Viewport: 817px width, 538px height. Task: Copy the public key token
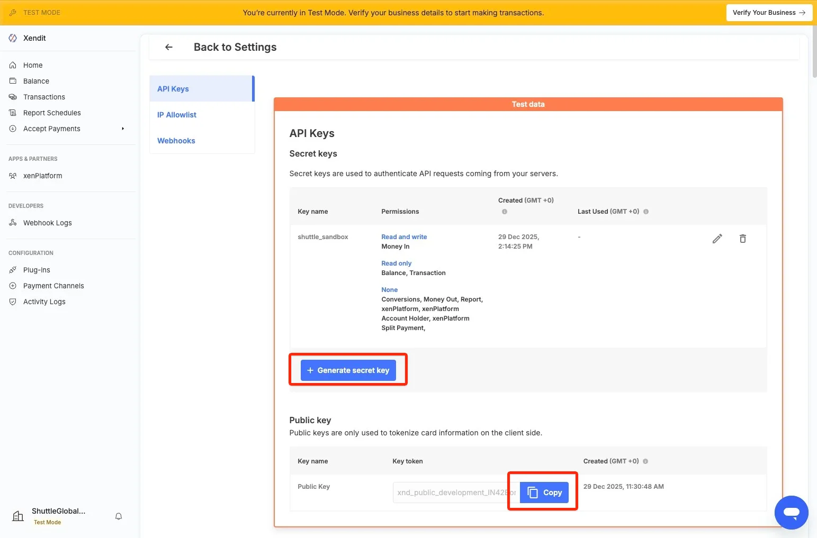[x=544, y=493]
